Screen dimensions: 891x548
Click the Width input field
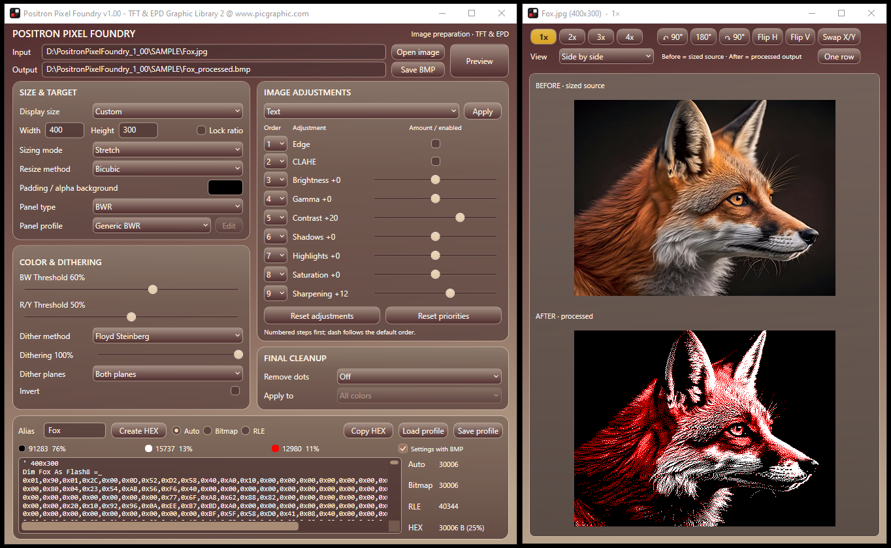point(65,130)
